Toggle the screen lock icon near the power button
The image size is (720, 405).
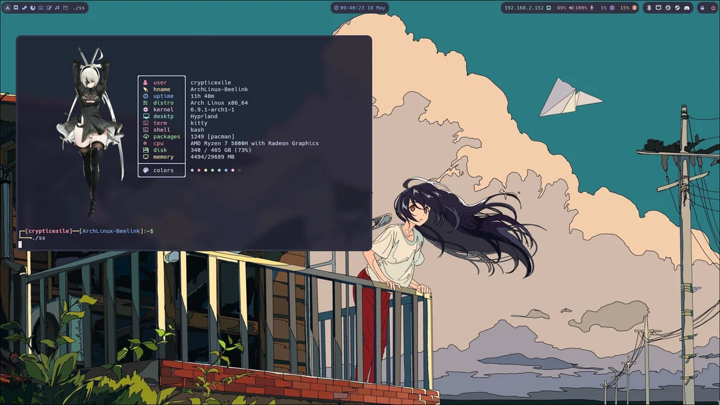pyautogui.click(x=702, y=7)
